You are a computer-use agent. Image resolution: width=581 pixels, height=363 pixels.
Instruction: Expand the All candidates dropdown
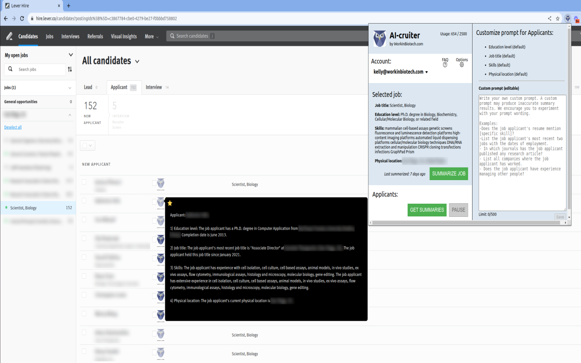coord(137,61)
